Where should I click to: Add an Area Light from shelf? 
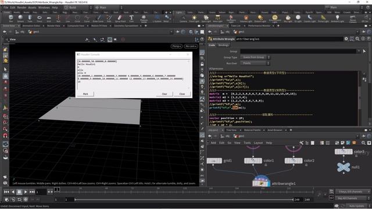point(217,18)
